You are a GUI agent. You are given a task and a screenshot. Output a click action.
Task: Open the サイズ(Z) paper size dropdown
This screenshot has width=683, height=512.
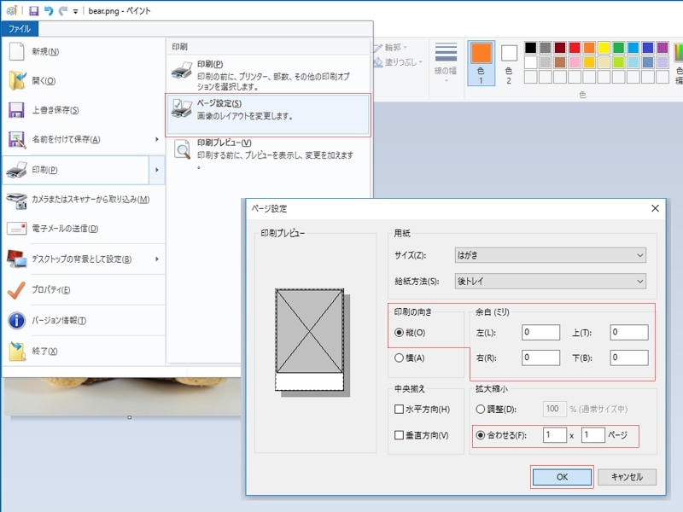click(548, 255)
